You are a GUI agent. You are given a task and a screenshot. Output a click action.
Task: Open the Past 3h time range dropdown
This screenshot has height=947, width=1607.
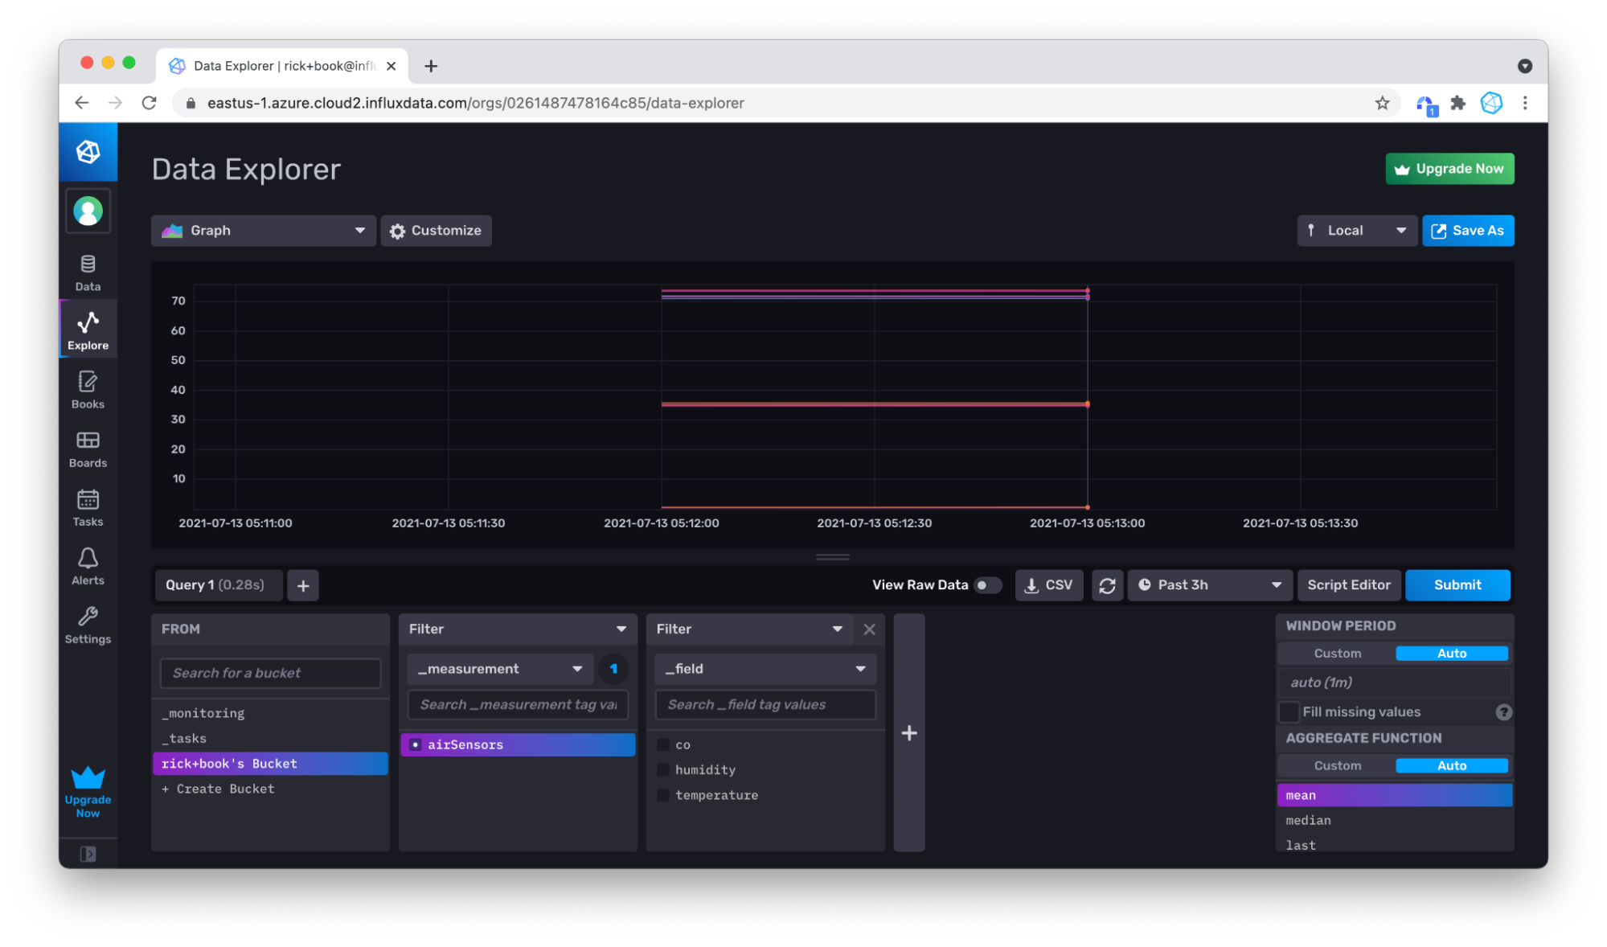[x=1210, y=585]
